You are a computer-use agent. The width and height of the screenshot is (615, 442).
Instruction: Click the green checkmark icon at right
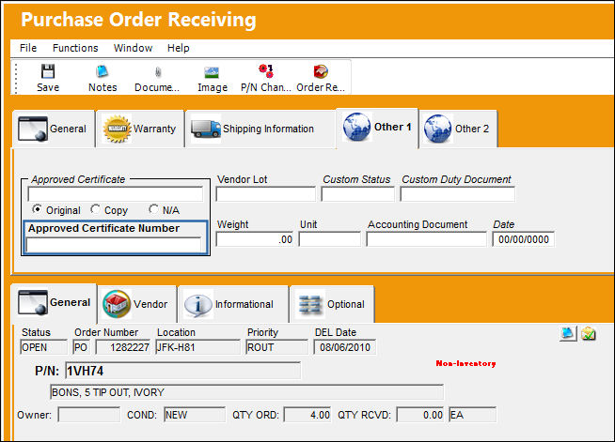point(589,333)
